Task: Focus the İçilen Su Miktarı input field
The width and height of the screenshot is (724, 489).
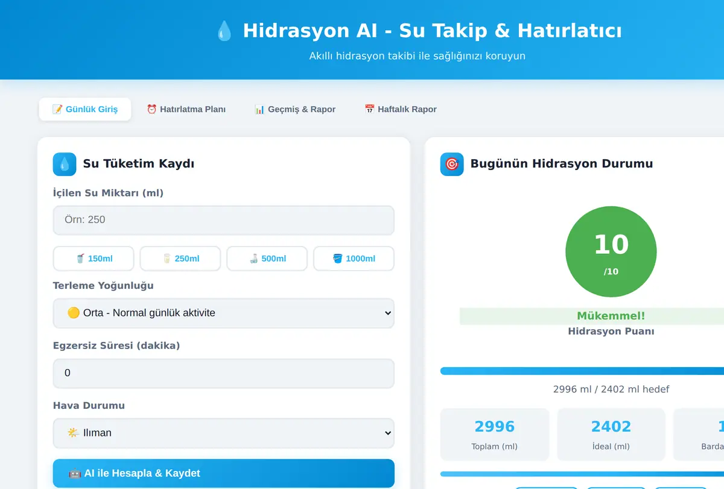Action: click(x=224, y=220)
